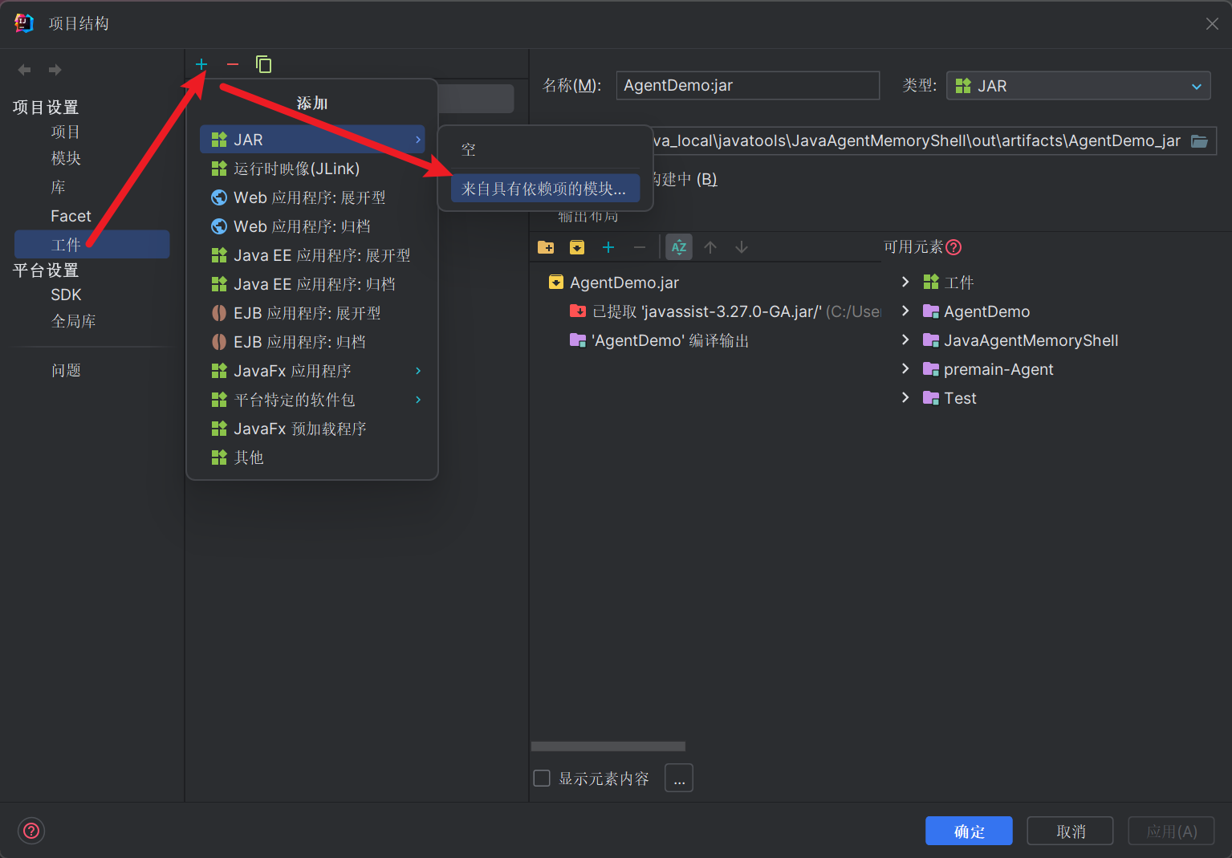The image size is (1232, 858).
Task: Select 空 in the JAR submenu
Action: (x=545, y=150)
